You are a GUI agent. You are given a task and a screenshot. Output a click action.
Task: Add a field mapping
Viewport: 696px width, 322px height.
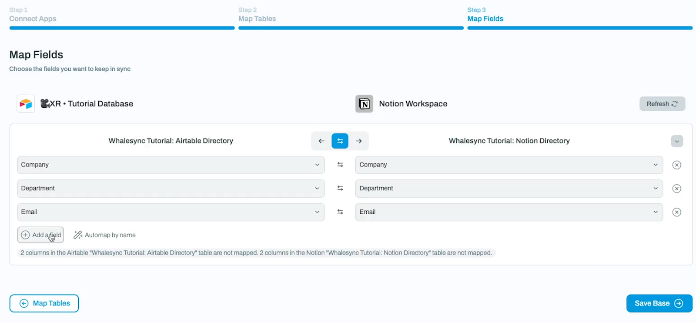tap(40, 235)
